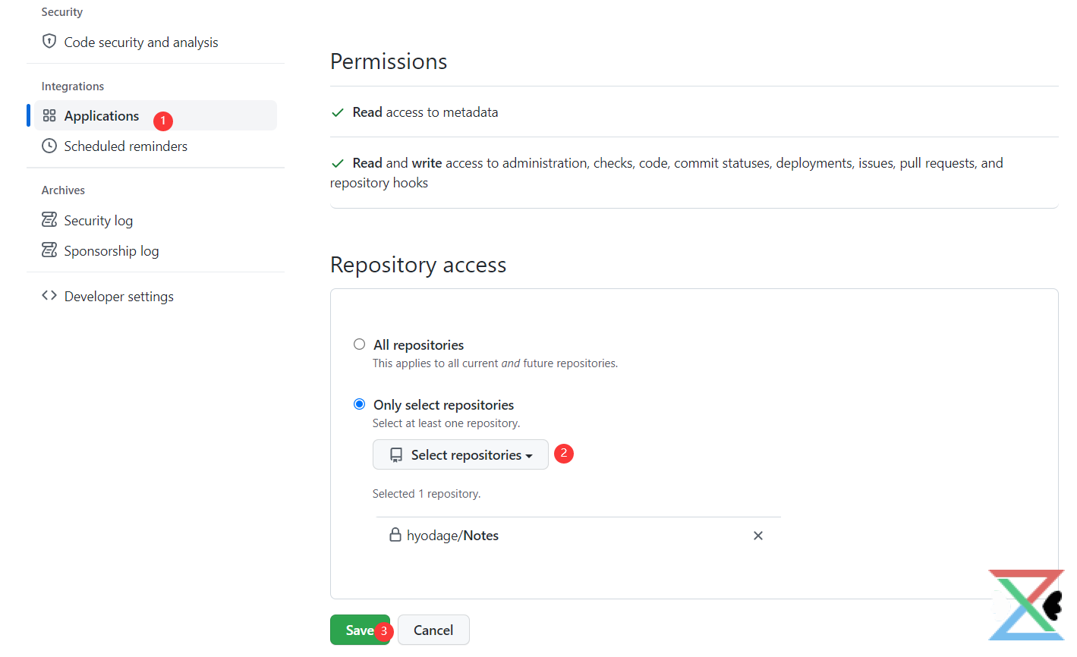Choose the Only select repositories radio button
The image size is (1077, 657).
(x=360, y=404)
